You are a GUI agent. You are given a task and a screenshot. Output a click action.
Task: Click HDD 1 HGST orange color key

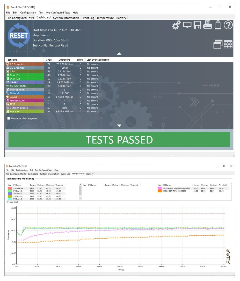[159, 191]
